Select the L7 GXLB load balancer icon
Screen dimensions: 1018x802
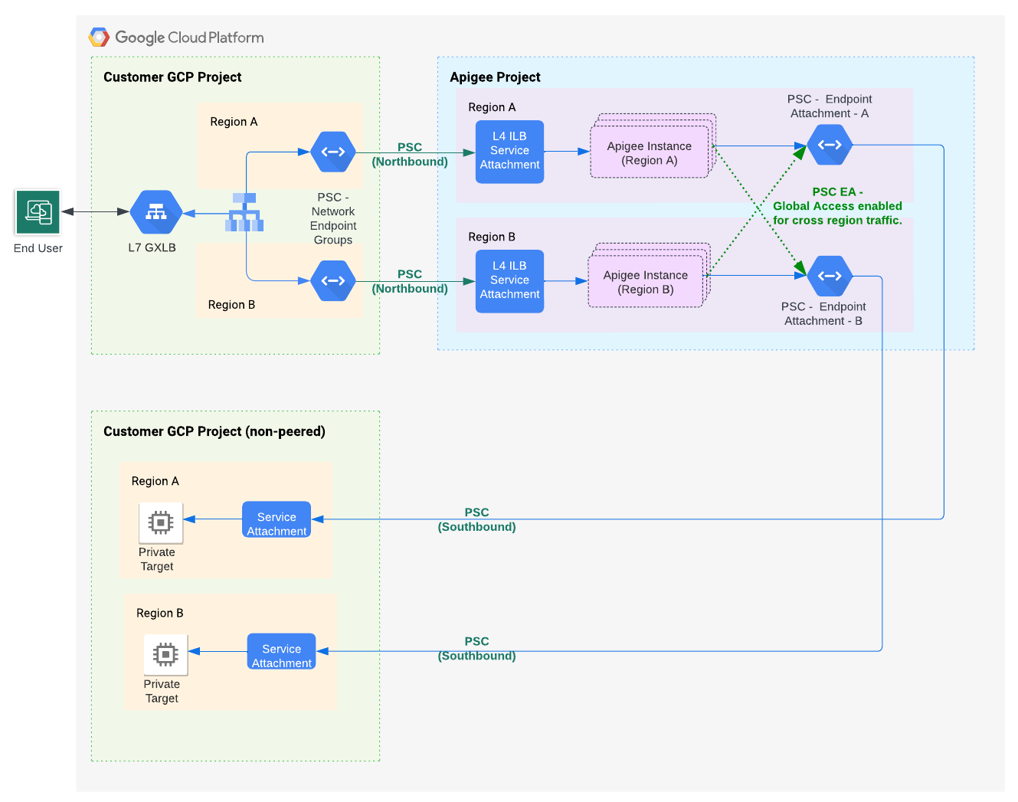point(155,212)
